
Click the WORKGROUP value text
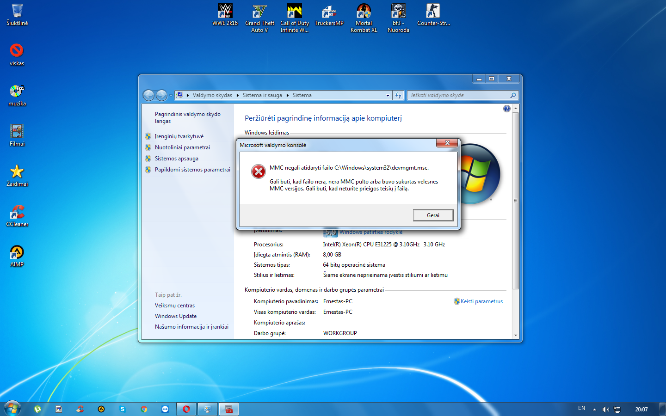pos(340,333)
